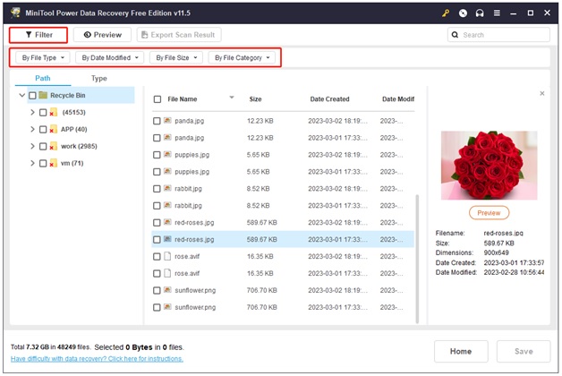Click the red roses preview thumbnail
Screen dimensions: 562x376
[x=489, y=165]
